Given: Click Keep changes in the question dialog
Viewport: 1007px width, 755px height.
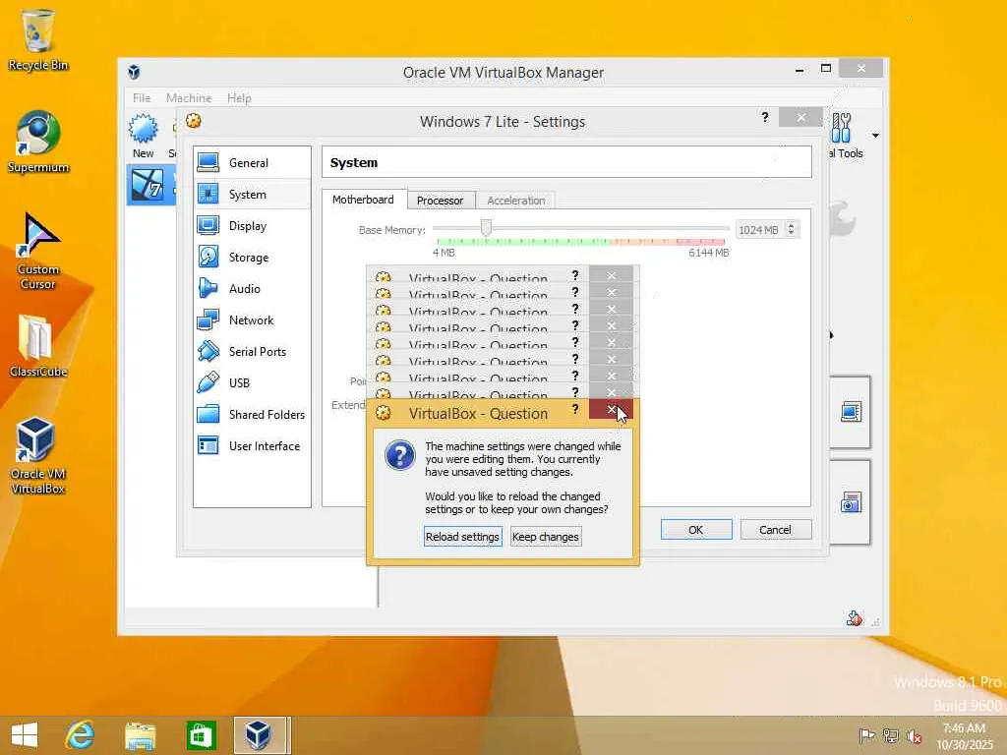Looking at the screenshot, I should click(x=546, y=536).
